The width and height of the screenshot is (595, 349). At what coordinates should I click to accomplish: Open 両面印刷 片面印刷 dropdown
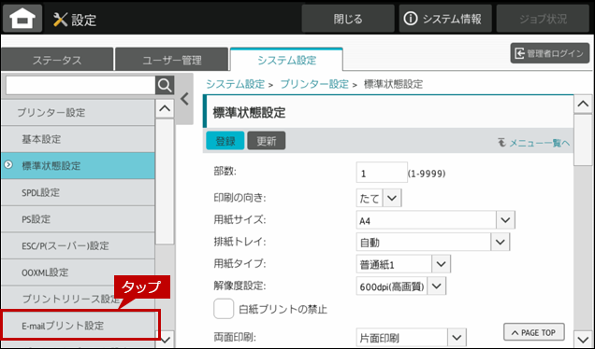pos(457,337)
